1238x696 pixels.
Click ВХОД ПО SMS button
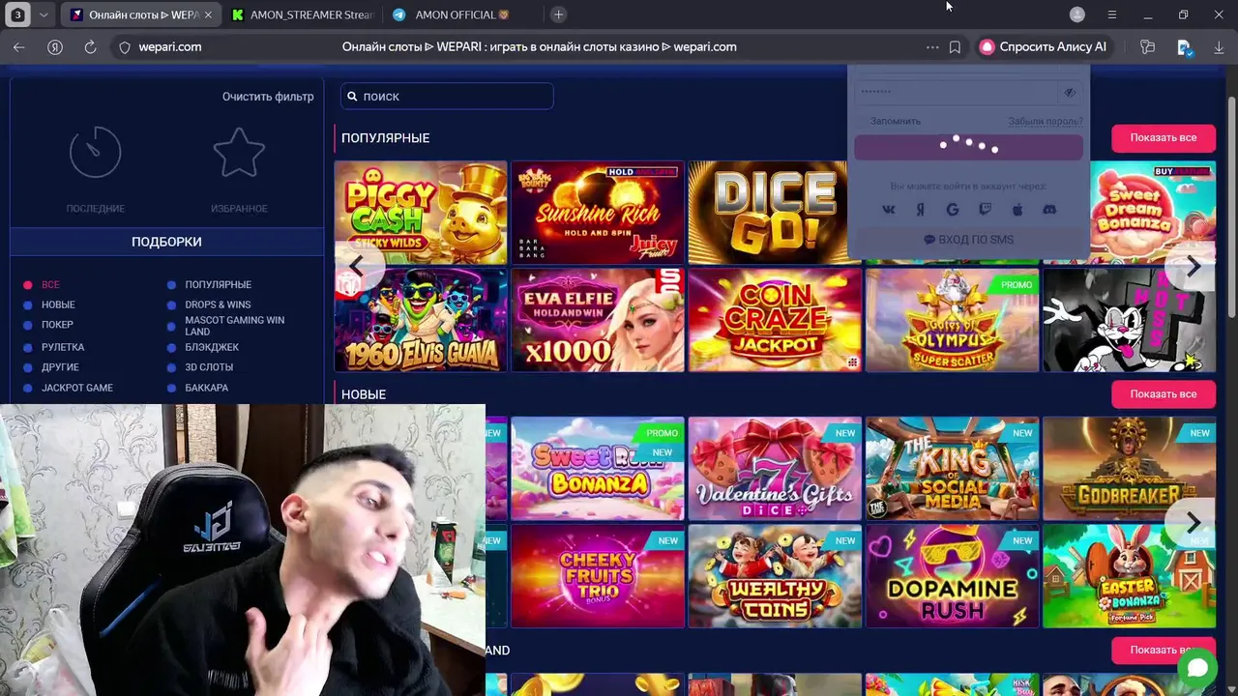pyautogui.click(x=968, y=240)
